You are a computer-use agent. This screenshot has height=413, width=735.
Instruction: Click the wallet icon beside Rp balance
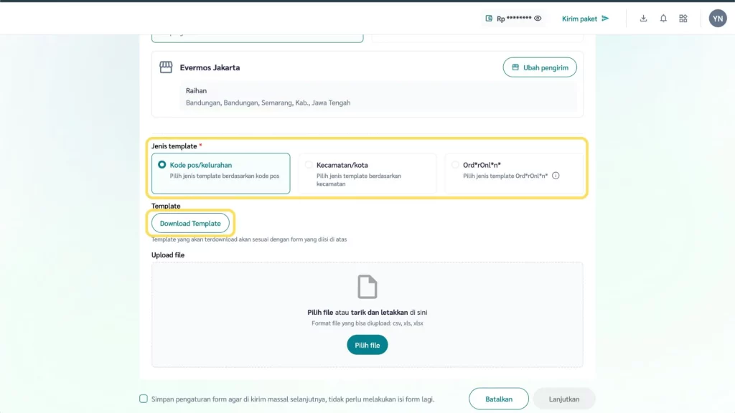(x=489, y=19)
